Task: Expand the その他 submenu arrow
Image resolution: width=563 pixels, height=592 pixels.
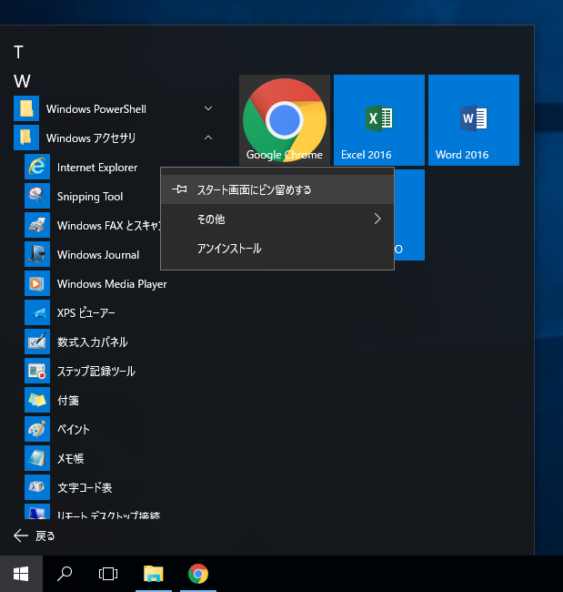Action: [x=377, y=219]
